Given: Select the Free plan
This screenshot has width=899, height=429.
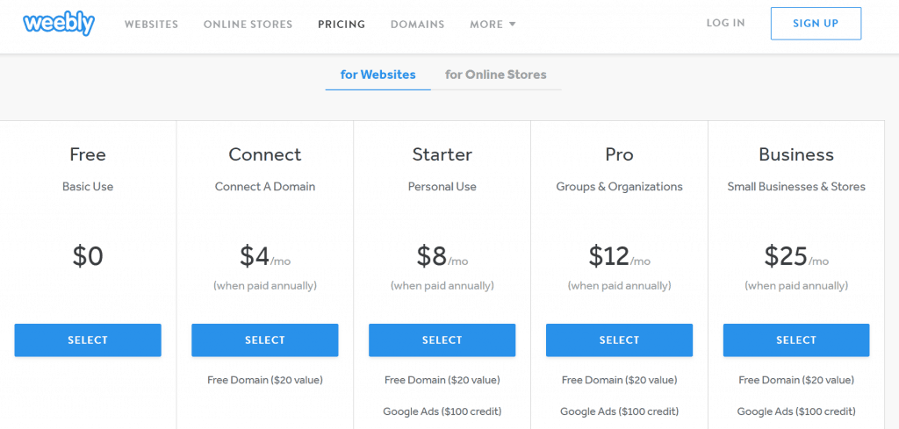Looking at the screenshot, I should tap(88, 340).
